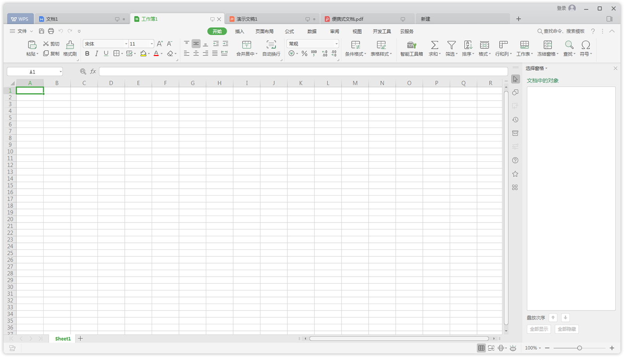Click the Paste clipboard icon

point(32,45)
